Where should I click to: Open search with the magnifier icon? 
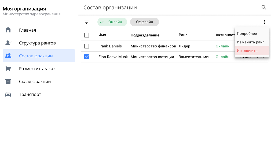[264, 7]
